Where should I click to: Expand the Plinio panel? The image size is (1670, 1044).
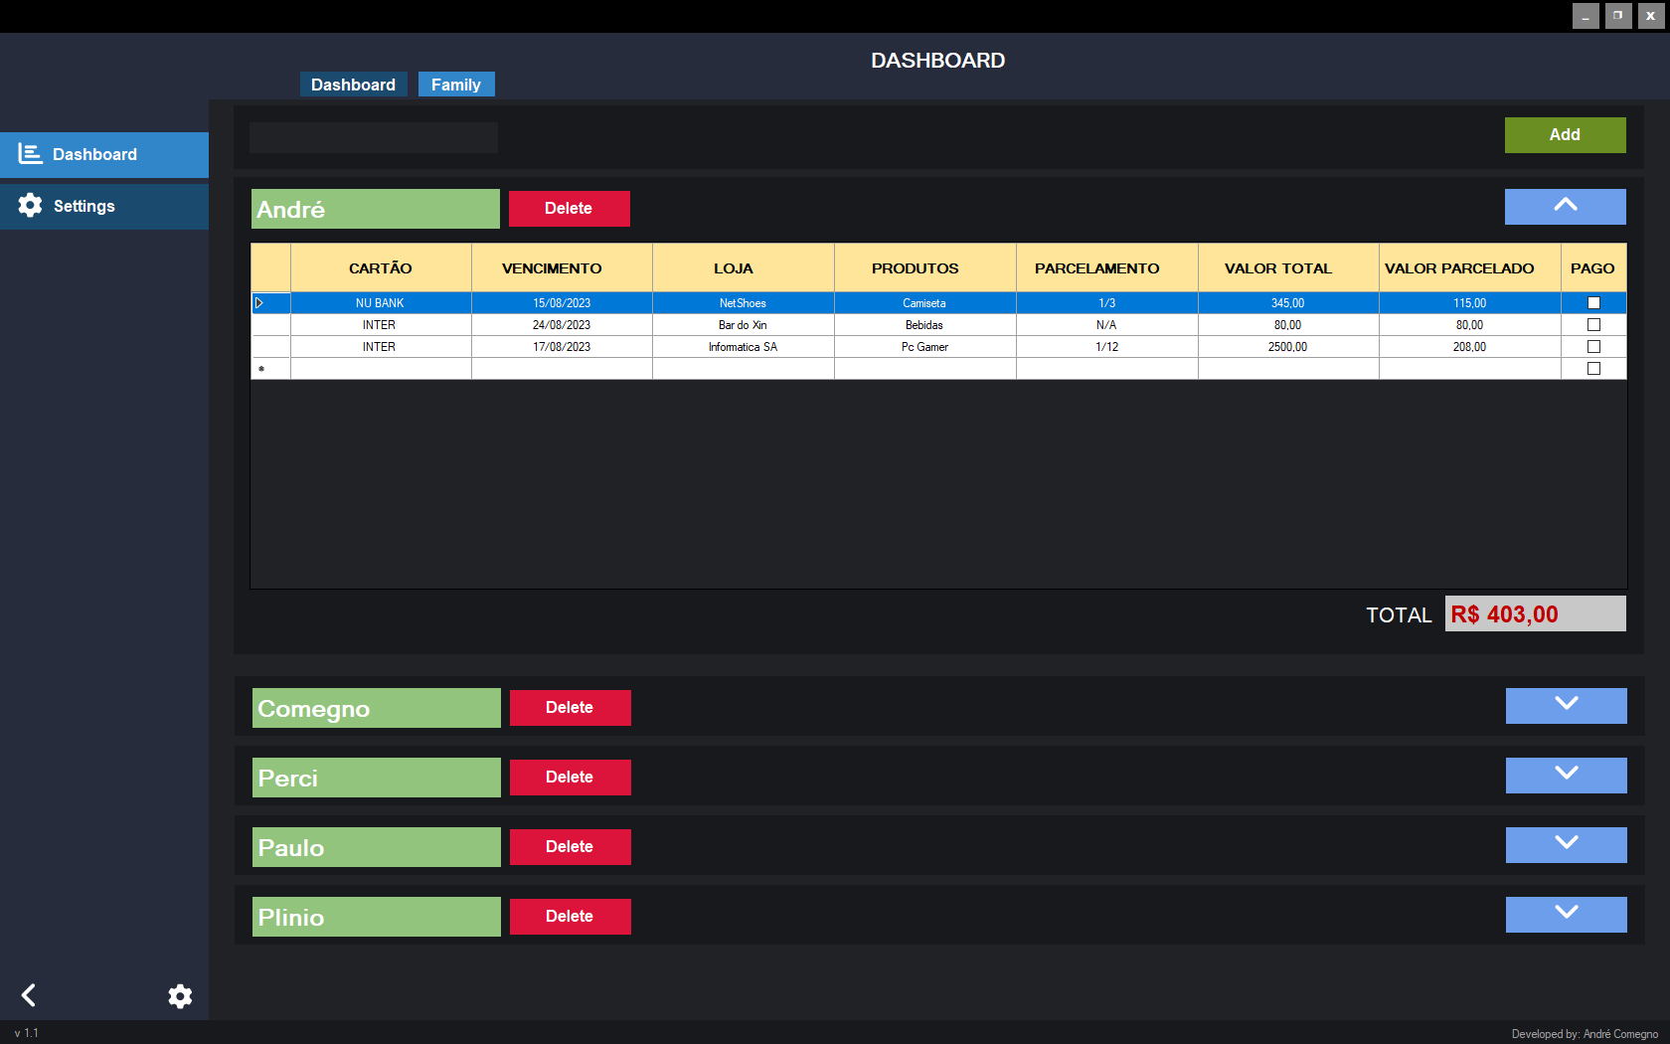[x=1567, y=915]
